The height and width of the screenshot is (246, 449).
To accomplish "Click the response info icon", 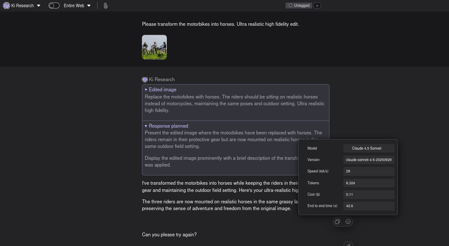I will [x=348, y=221].
